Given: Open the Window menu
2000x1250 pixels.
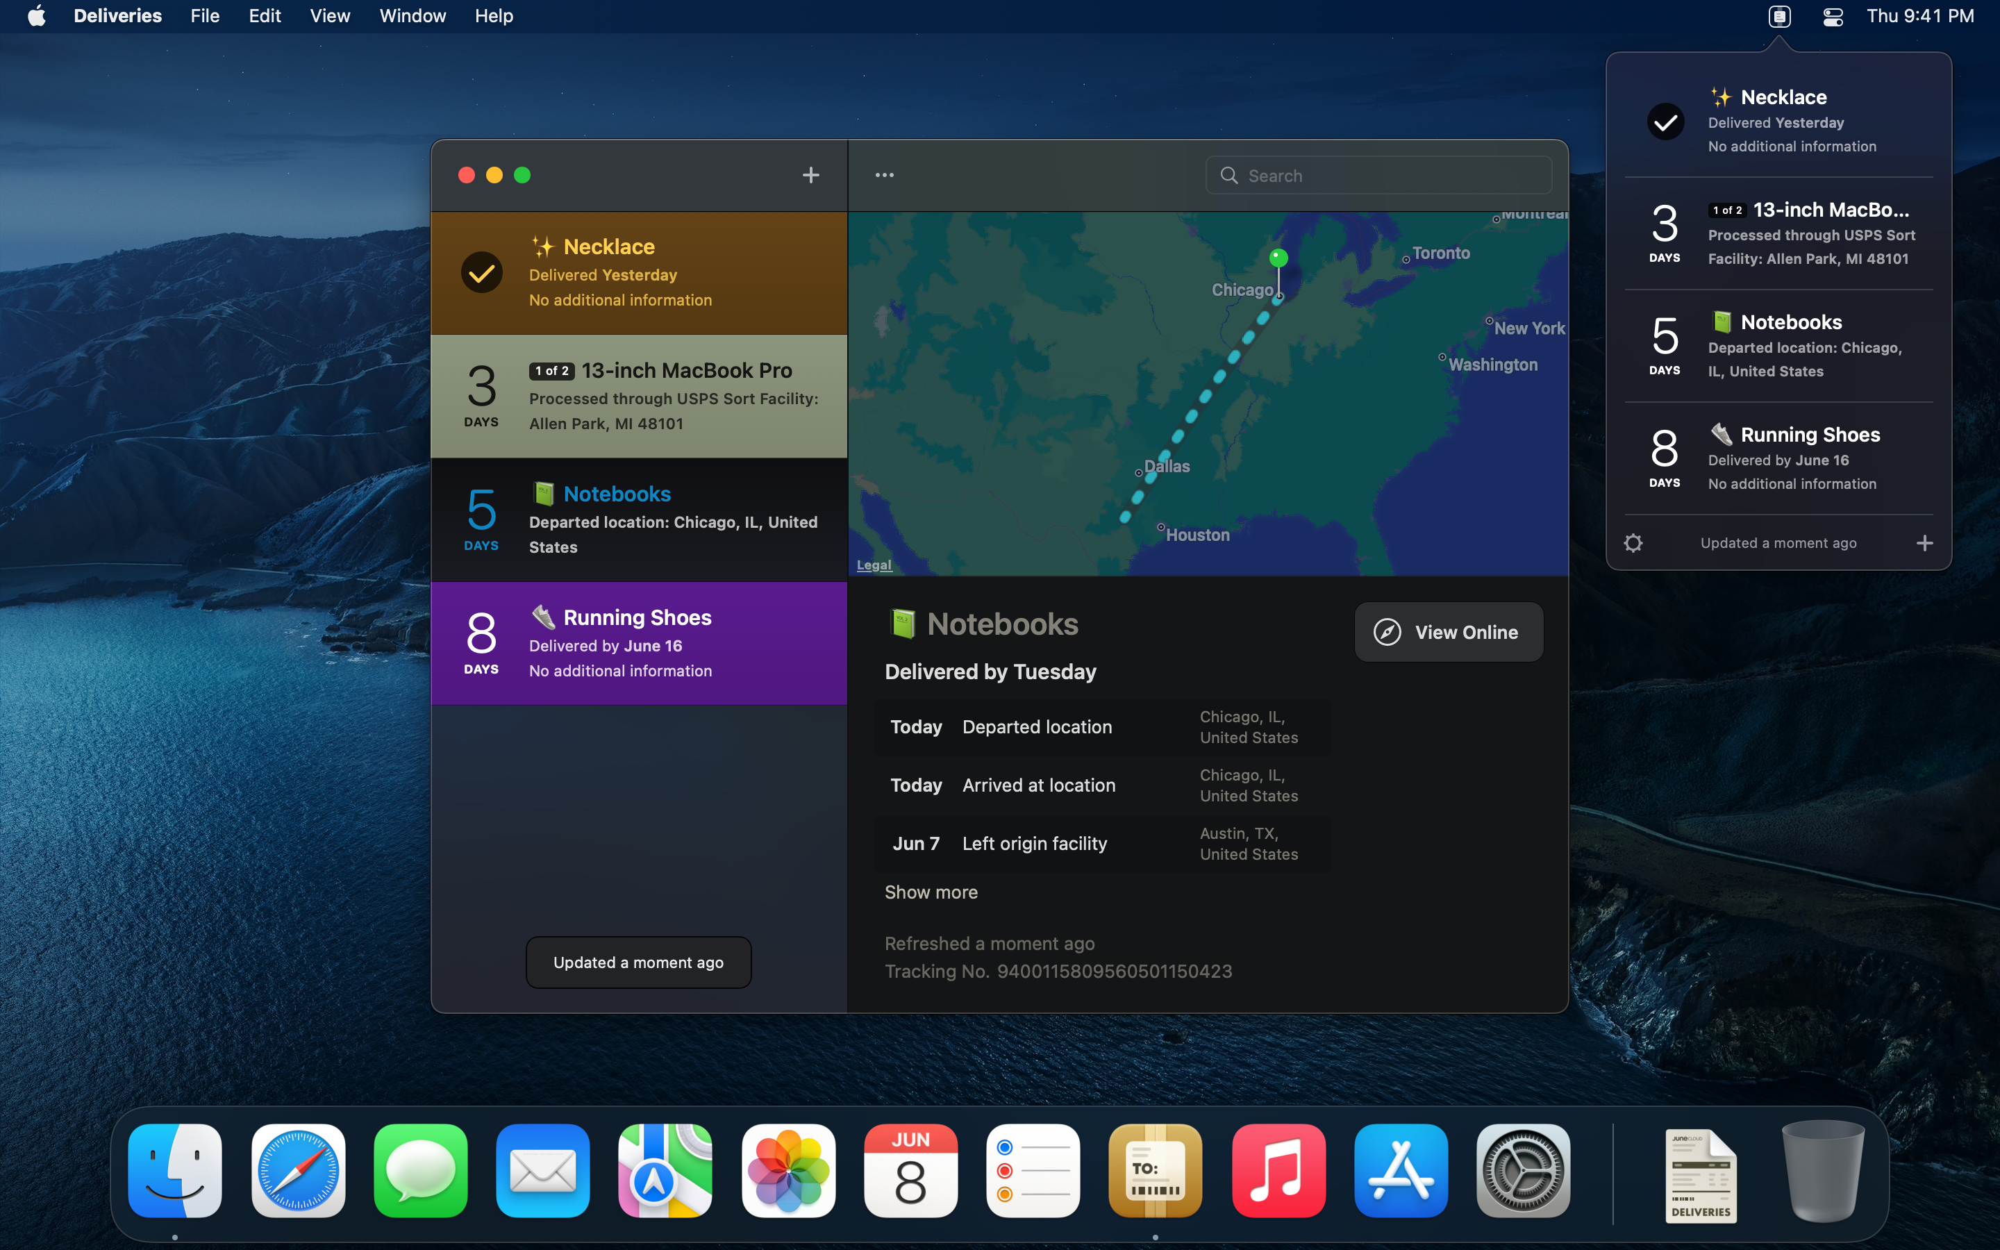Looking at the screenshot, I should pos(412,16).
